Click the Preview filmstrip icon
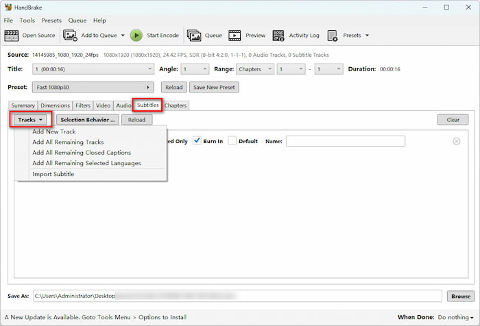480x326 pixels. (235, 36)
